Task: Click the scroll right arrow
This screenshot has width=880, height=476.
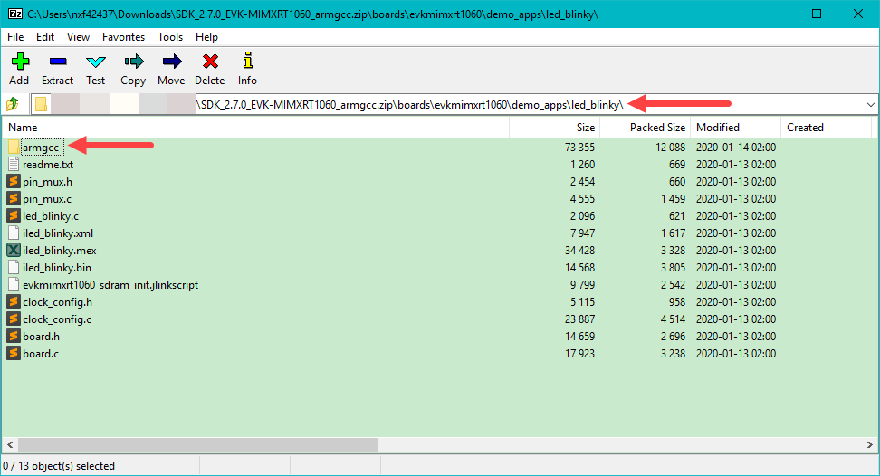Action: (870, 444)
